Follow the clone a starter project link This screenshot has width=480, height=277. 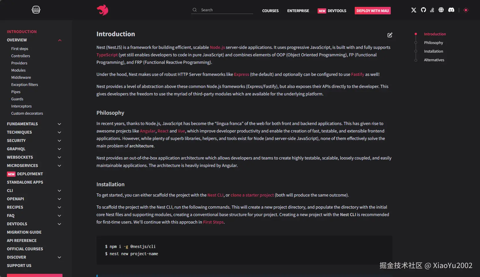(252, 195)
